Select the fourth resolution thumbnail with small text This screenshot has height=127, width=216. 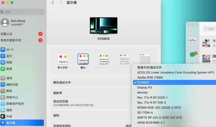click(124, 59)
